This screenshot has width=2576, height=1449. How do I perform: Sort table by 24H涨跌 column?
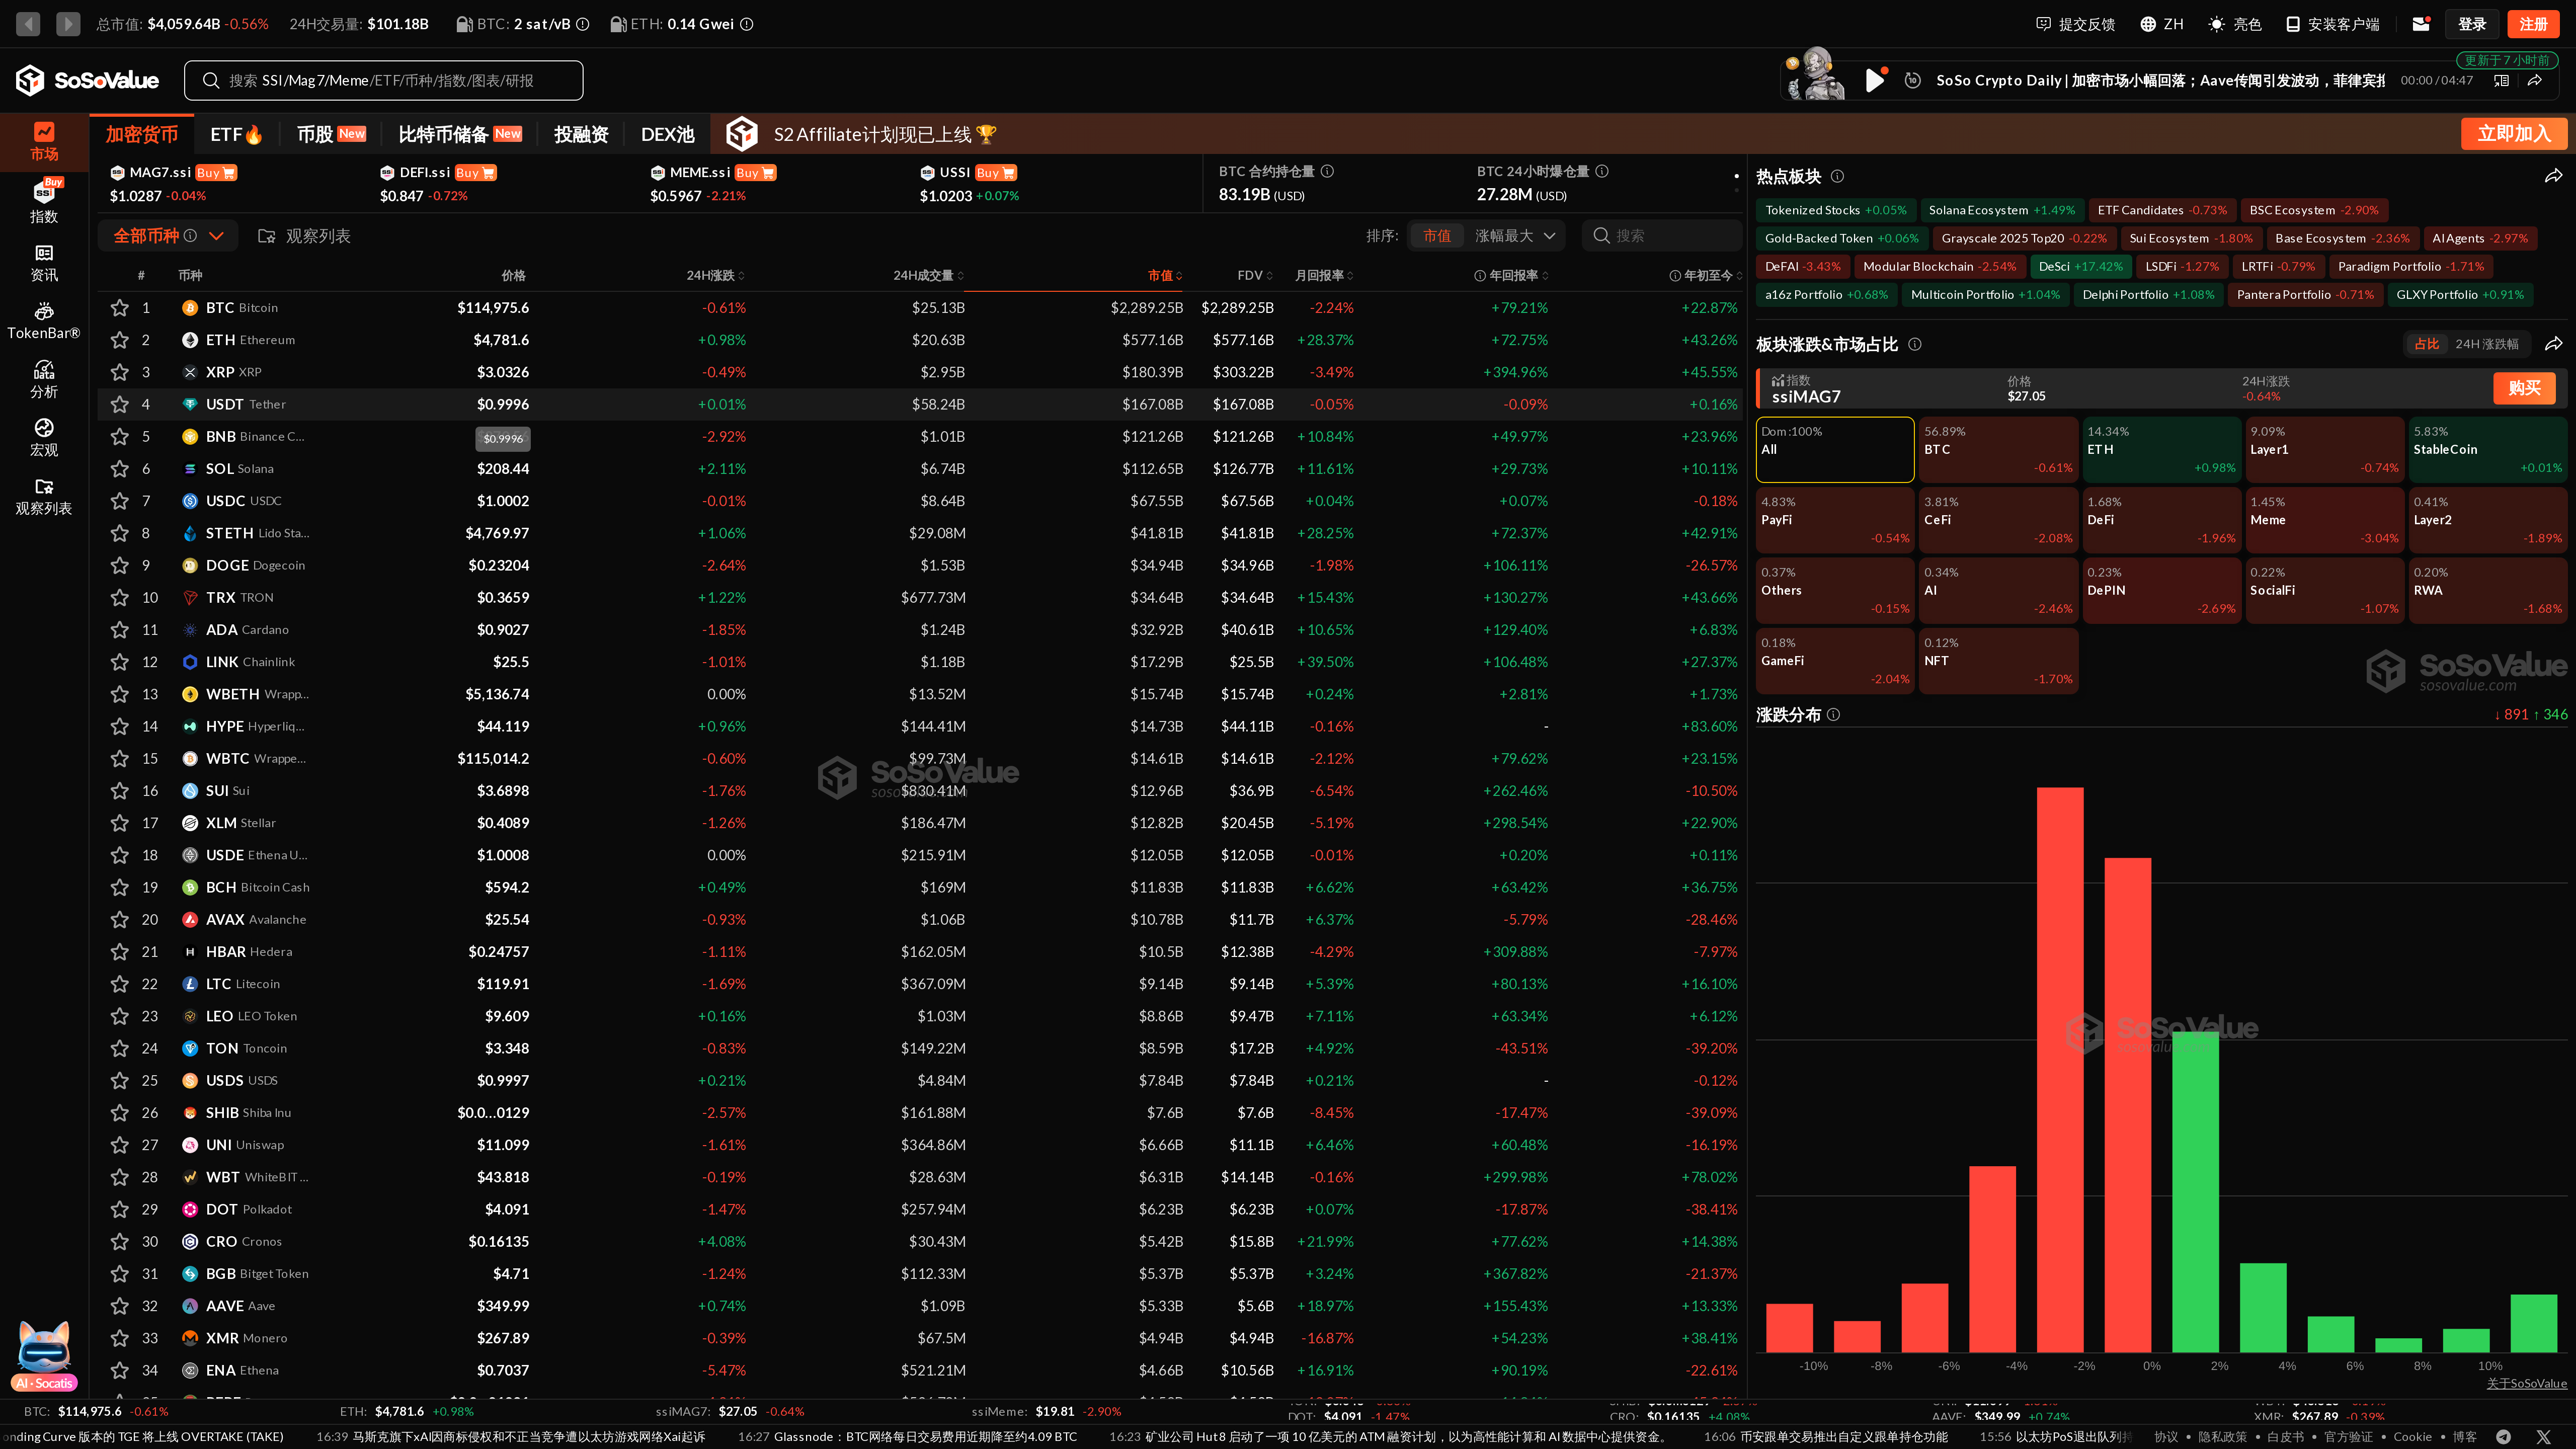click(x=715, y=275)
